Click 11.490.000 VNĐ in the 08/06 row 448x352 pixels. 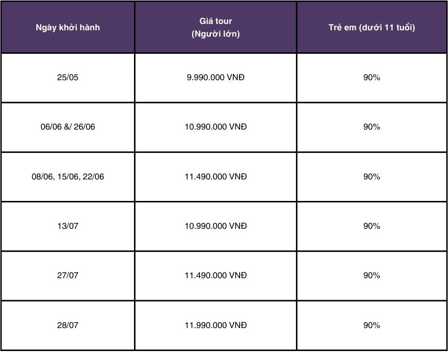216,176
